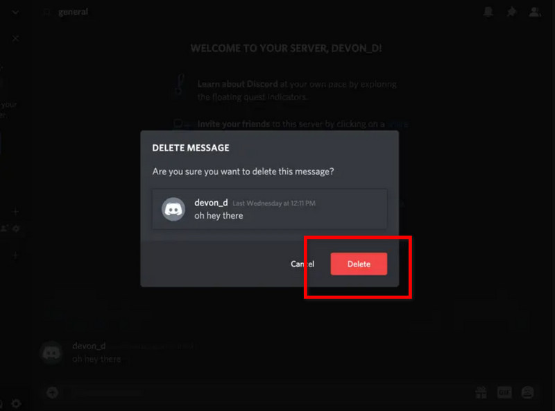555x411 pixels.
Task: Click devon_d username in chat message
Action: 89,346
